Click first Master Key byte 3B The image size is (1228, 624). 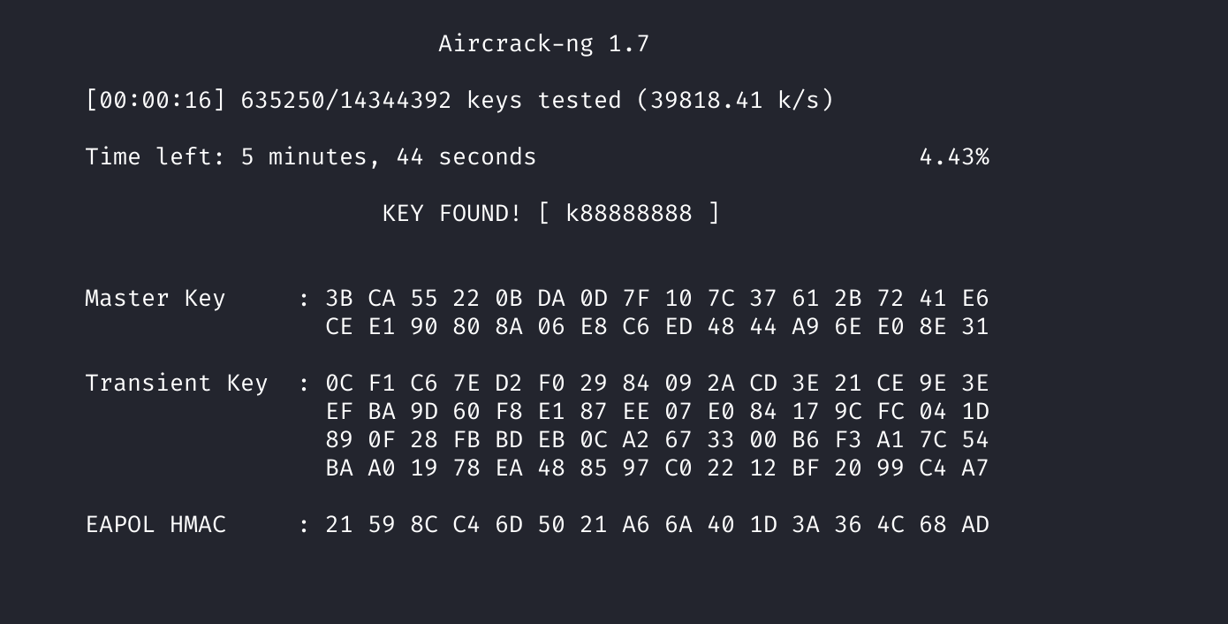click(x=339, y=298)
